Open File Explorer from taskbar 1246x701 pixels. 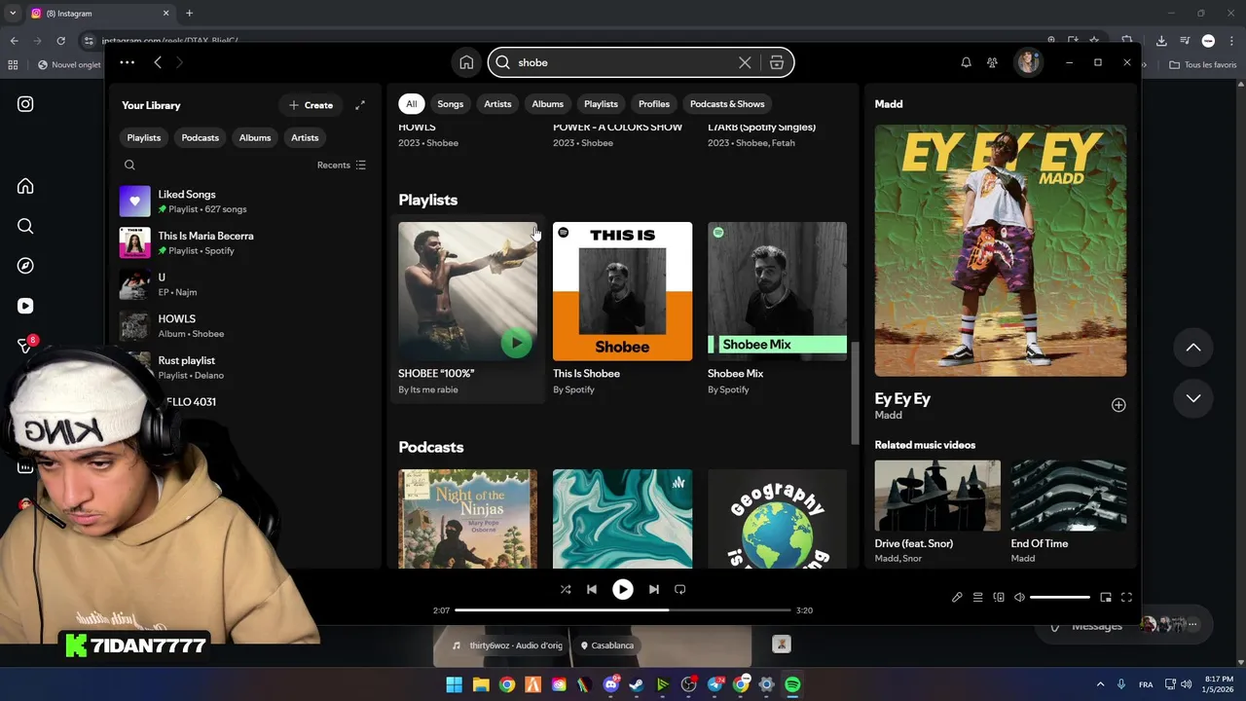tap(481, 684)
